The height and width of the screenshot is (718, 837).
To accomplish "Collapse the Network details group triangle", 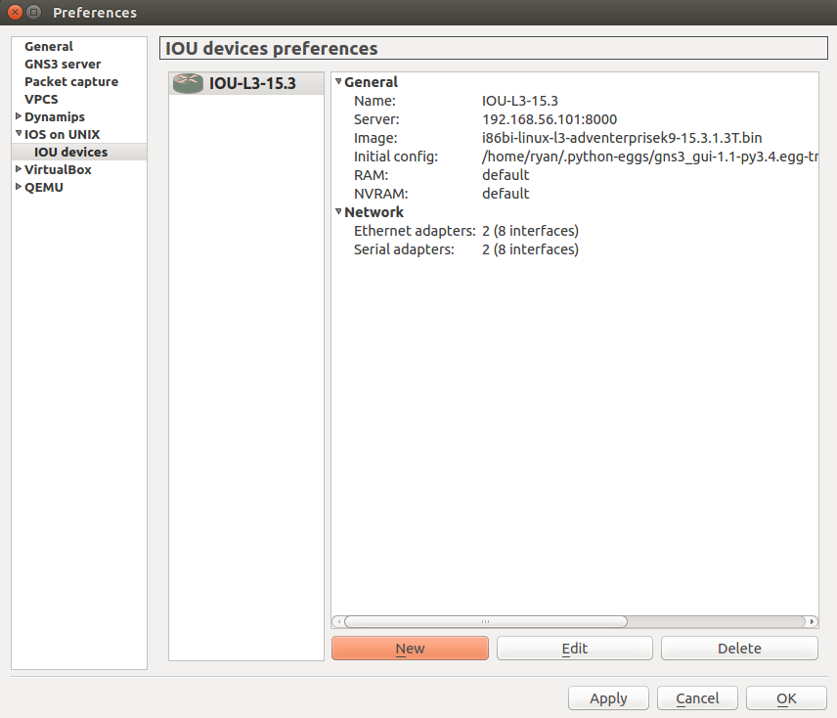I will [338, 211].
